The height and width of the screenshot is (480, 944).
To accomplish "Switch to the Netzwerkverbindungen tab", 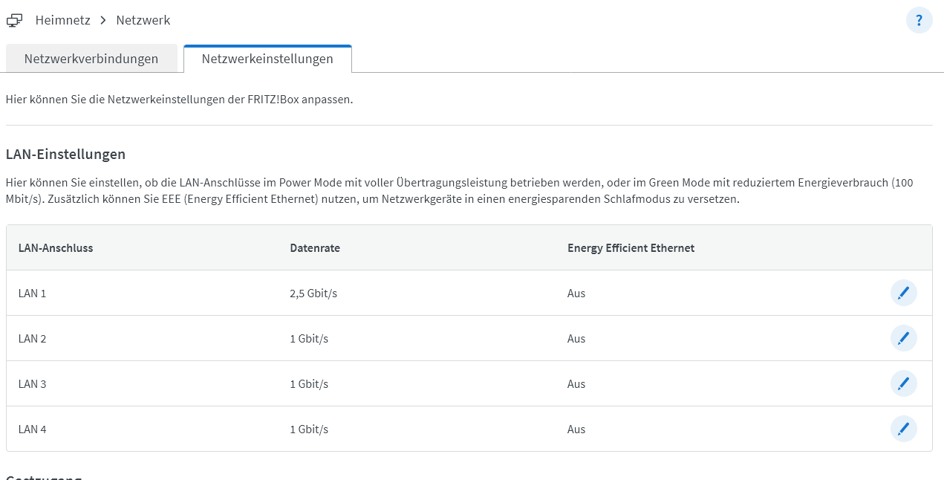I will 91,59.
